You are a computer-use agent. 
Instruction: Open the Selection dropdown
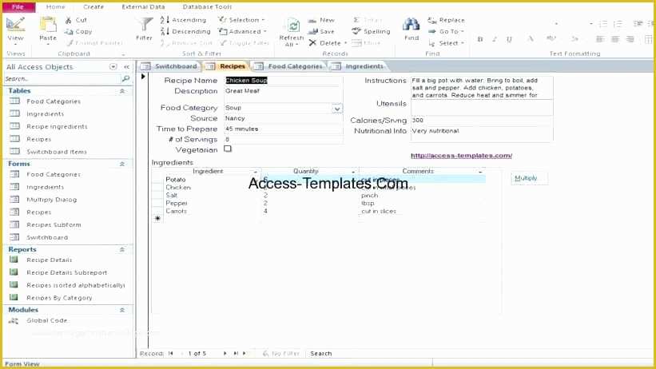(x=241, y=20)
